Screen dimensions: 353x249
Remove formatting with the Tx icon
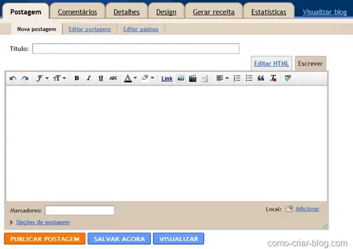coord(273,78)
